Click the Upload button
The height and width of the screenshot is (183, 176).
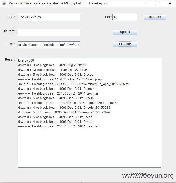pyautogui.click(x=125, y=32)
